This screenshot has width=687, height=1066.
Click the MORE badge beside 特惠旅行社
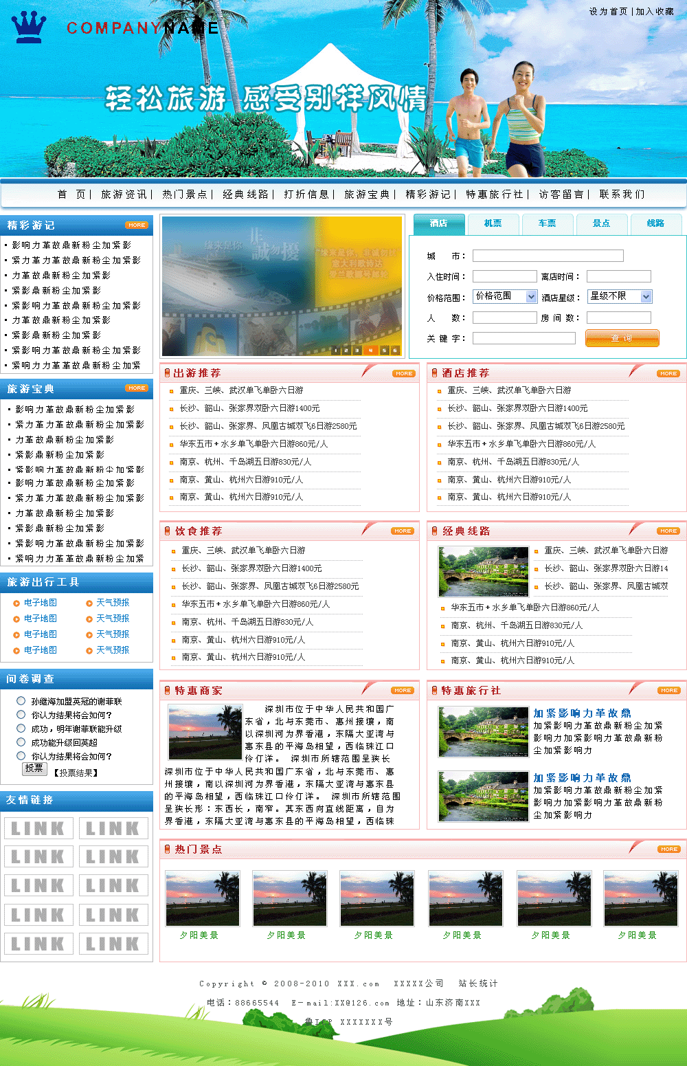pyautogui.click(x=668, y=691)
